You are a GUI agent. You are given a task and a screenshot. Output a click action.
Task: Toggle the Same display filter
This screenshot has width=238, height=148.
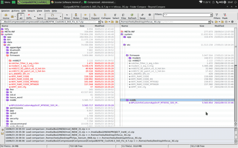point(40,16)
